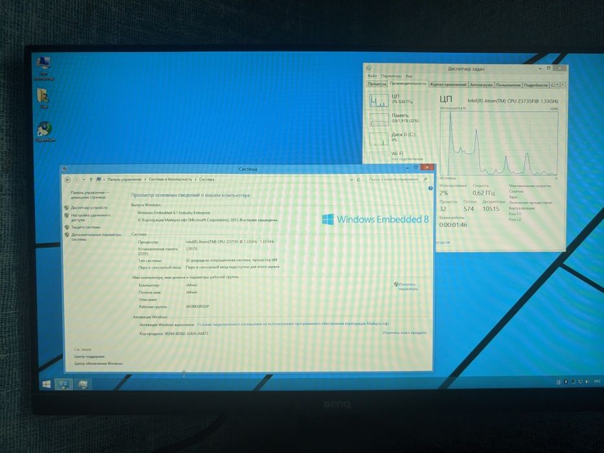Refresh the Система window address bar

click(x=358, y=179)
